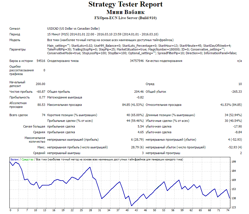This screenshot has width=249, height=214.
Task: Click average profit trade value '4.65'
Action: (141, 132)
